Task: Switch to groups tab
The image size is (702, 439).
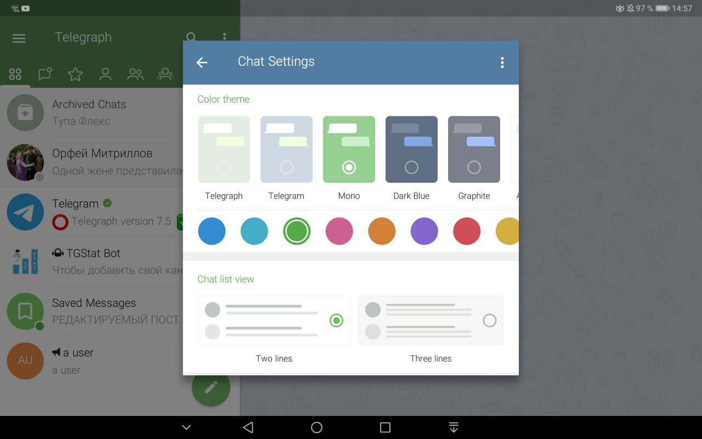Action: [x=135, y=74]
